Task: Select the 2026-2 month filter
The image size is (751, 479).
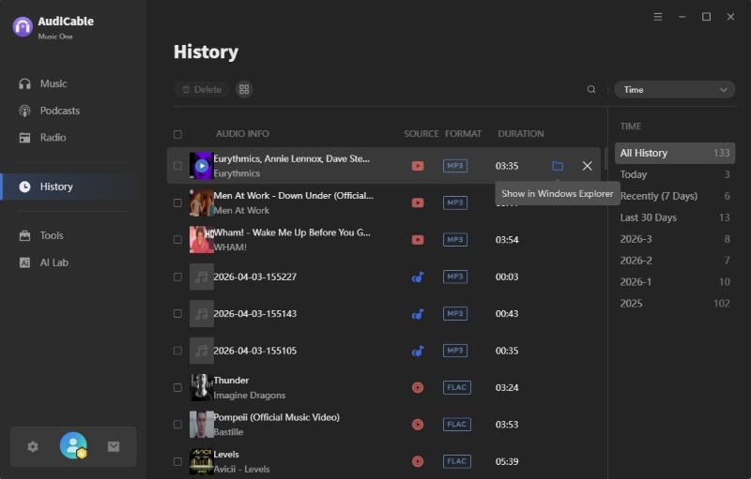Action: tap(674, 261)
